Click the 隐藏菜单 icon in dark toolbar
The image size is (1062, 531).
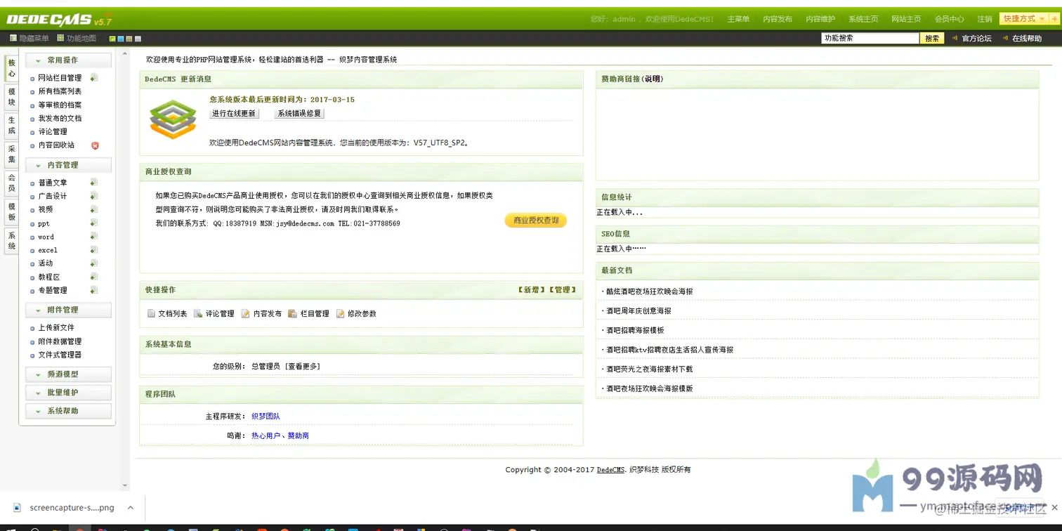coord(13,38)
